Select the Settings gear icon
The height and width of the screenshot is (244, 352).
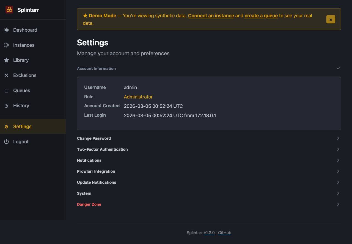click(x=6, y=127)
